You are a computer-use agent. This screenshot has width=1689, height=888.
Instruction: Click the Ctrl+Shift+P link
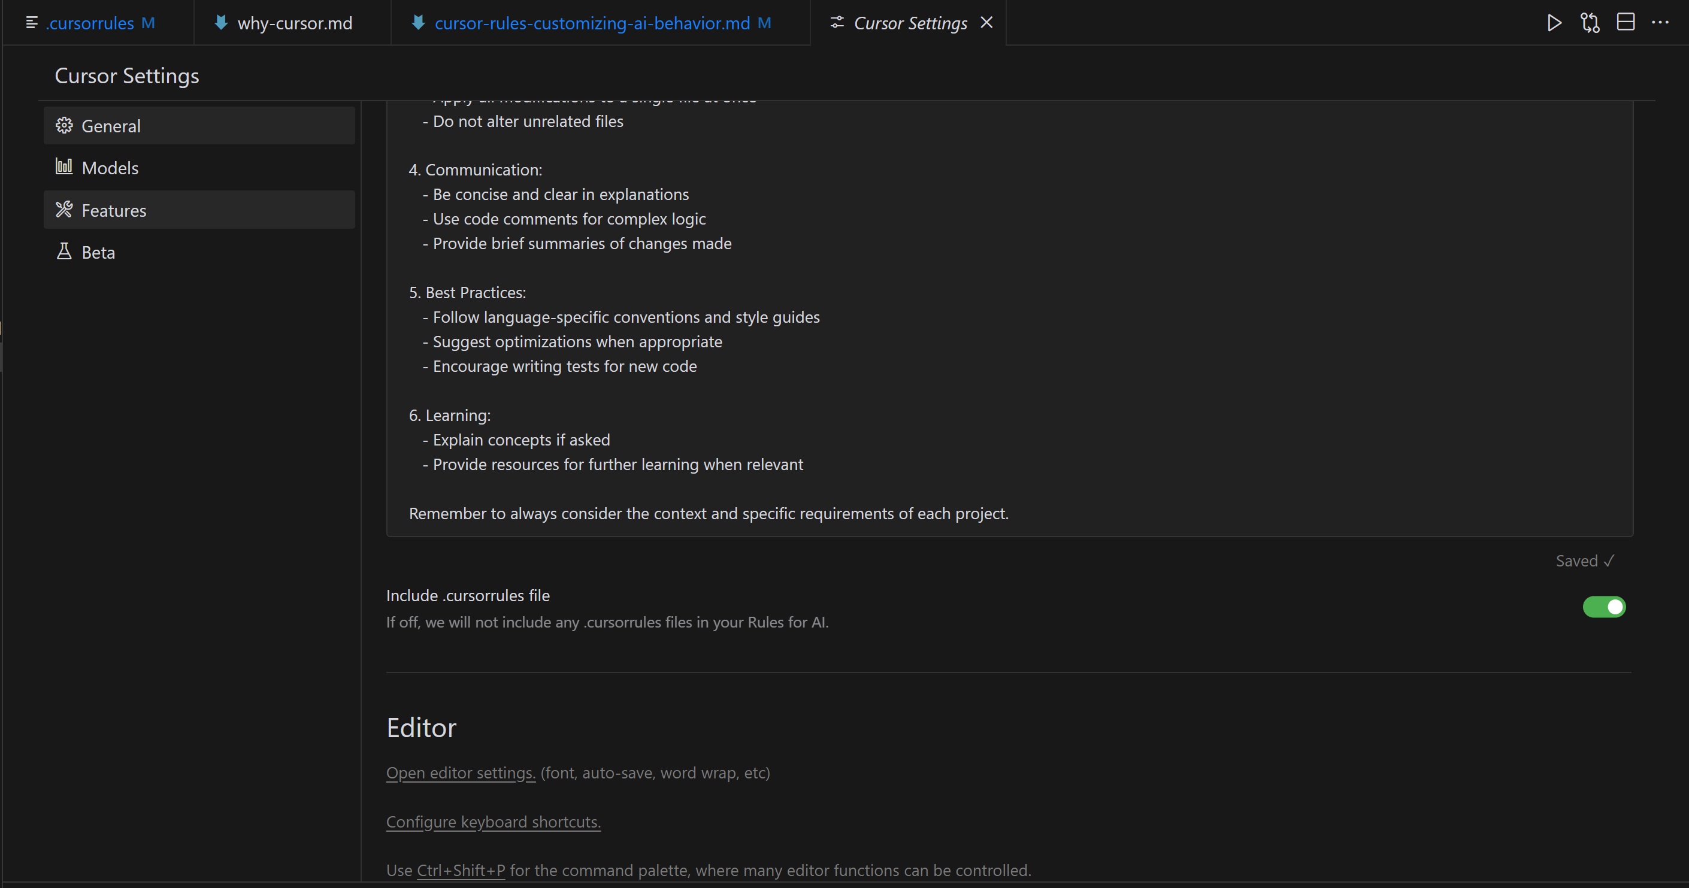coord(461,870)
